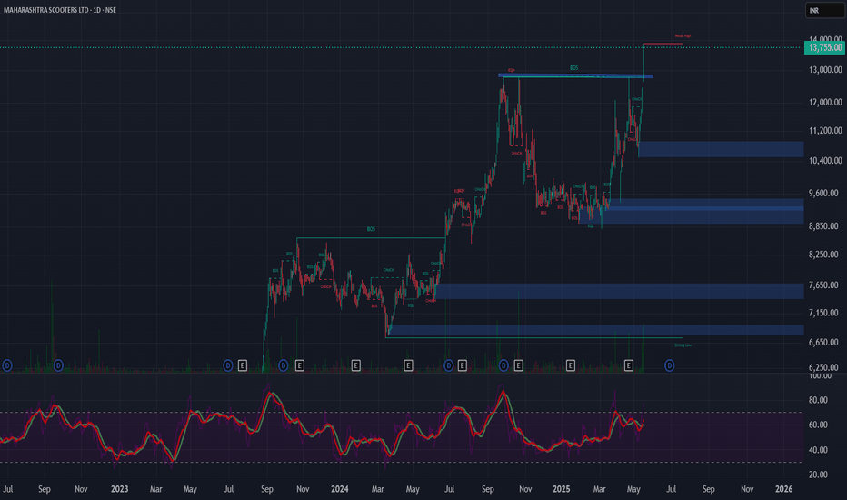Screen dimensions: 847x500
Task: Click dividend D marker between Sep and Nov 2024
Action: click(503, 366)
